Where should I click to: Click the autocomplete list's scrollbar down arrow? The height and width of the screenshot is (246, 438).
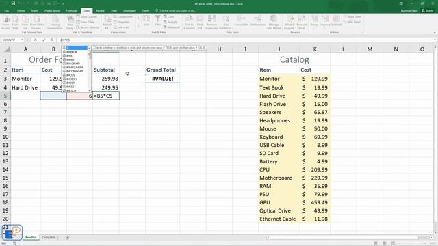pos(90,91)
